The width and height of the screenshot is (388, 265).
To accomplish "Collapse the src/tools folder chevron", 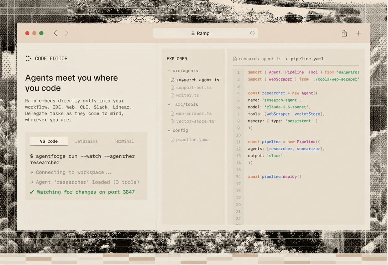I will pyautogui.click(x=169, y=104).
